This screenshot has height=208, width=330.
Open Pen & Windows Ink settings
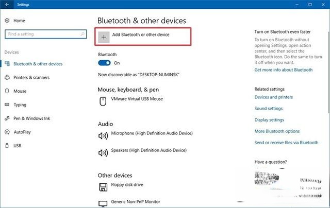pos(32,118)
